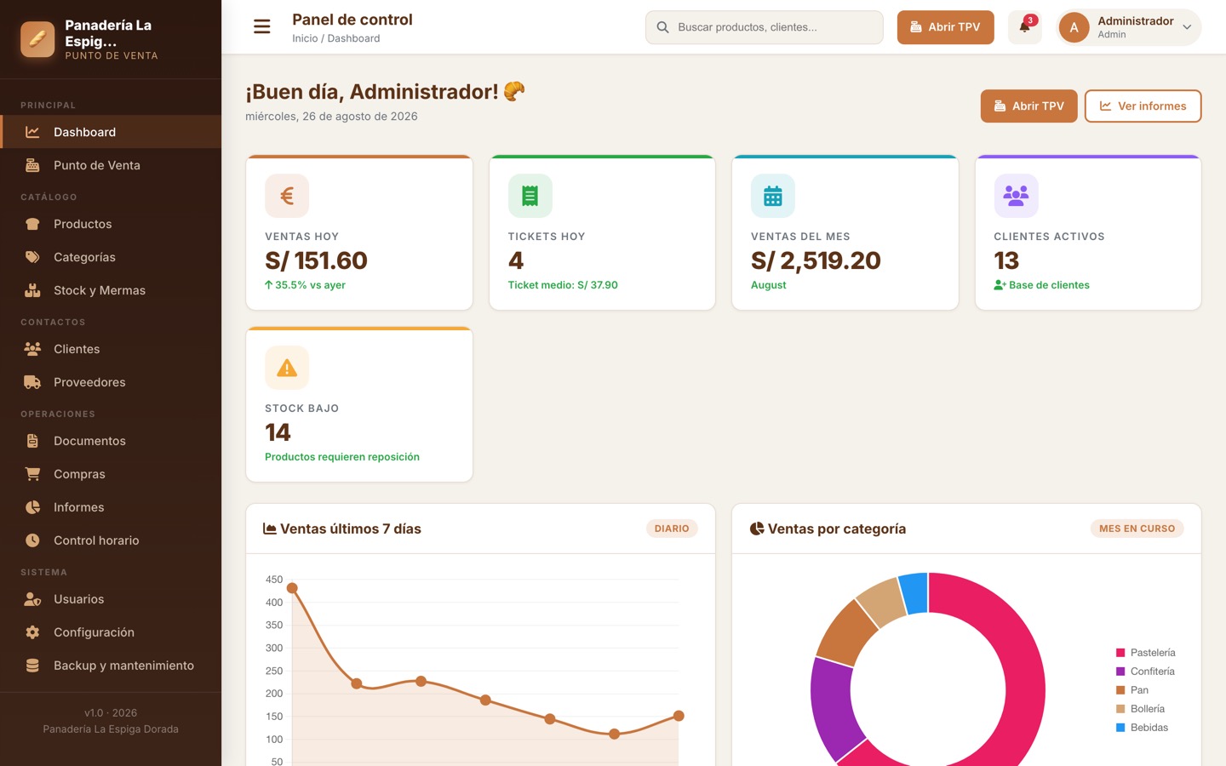Open Backup y mantenimiento
Image resolution: width=1226 pixels, height=766 pixels.
pos(111,666)
